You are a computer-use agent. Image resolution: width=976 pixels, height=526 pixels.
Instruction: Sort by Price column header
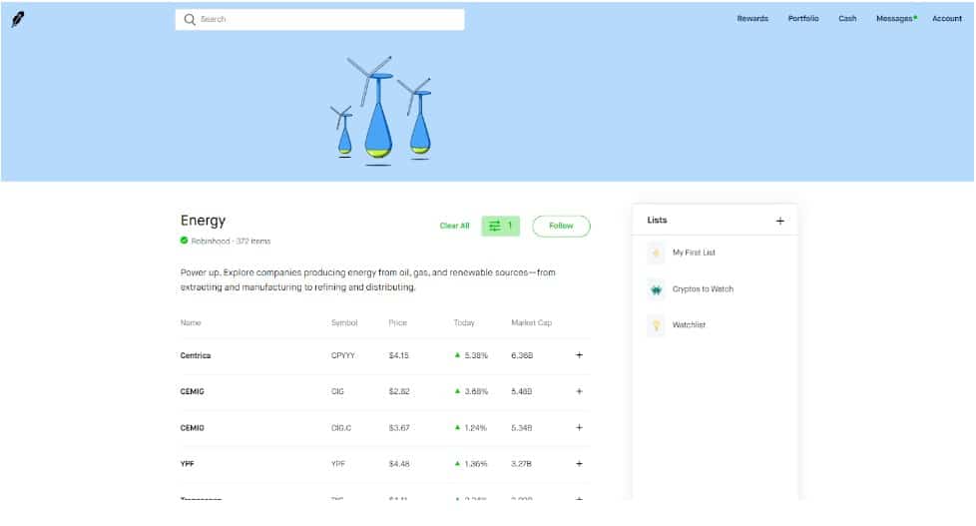coord(397,323)
